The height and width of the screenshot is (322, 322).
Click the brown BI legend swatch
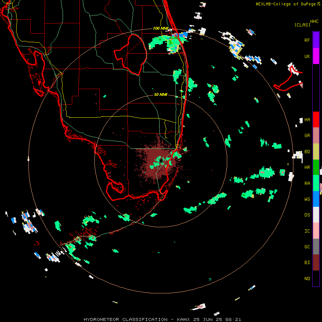pyautogui.click(x=316, y=263)
